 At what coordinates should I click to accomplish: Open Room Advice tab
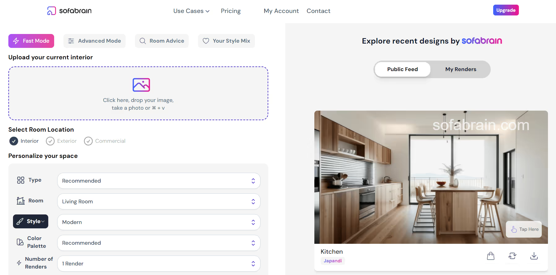162,41
